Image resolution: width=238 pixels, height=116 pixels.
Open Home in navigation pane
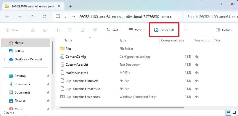[26, 43]
